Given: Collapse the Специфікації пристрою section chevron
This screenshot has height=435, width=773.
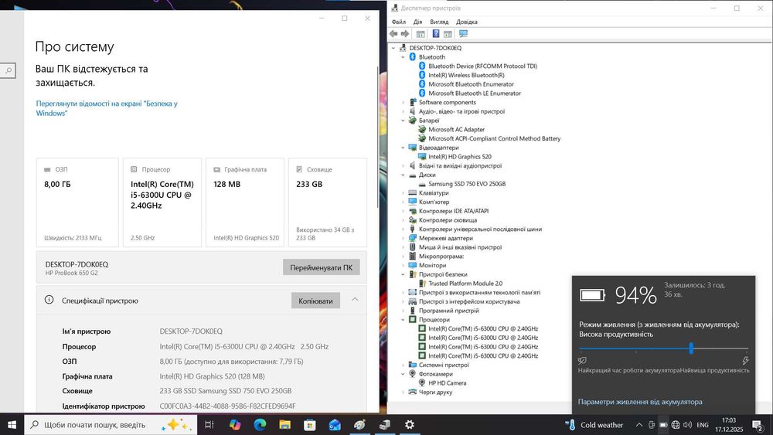Looking at the screenshot, I should point(355,300).
